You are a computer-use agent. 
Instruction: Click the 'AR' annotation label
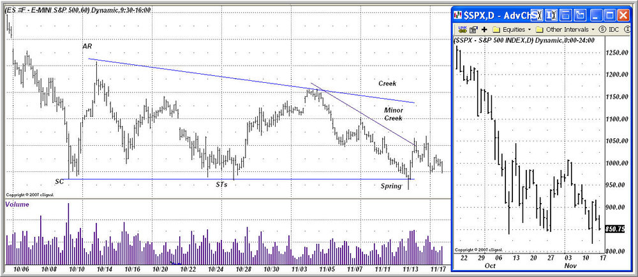[87, 46]
